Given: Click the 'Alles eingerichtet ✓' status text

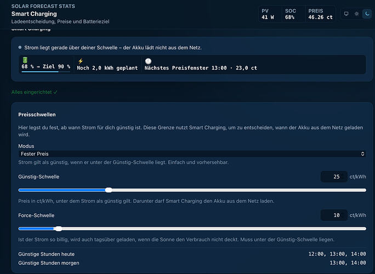Looking at the screenshot, I should coord(35,92).
